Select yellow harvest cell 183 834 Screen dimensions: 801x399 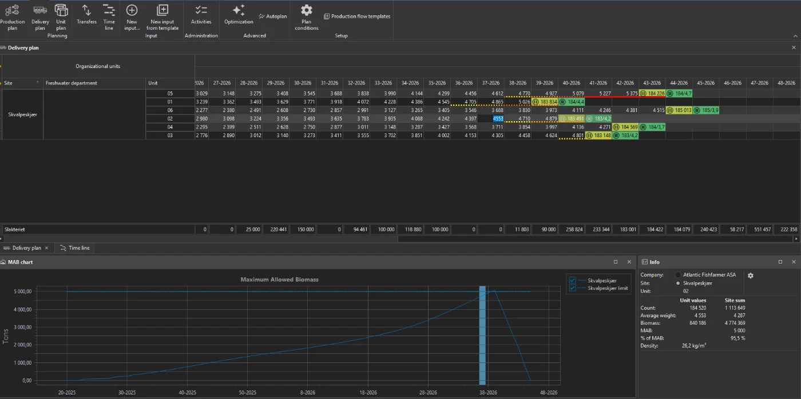pos(545,102)
